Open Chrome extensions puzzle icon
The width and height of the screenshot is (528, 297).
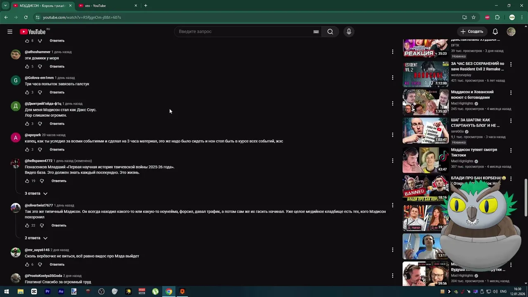click(497, 17)
